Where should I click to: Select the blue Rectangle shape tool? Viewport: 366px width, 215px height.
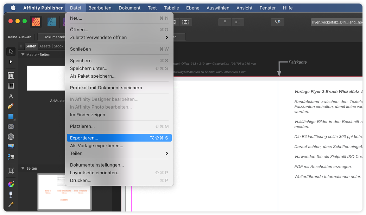coord(11,116)
